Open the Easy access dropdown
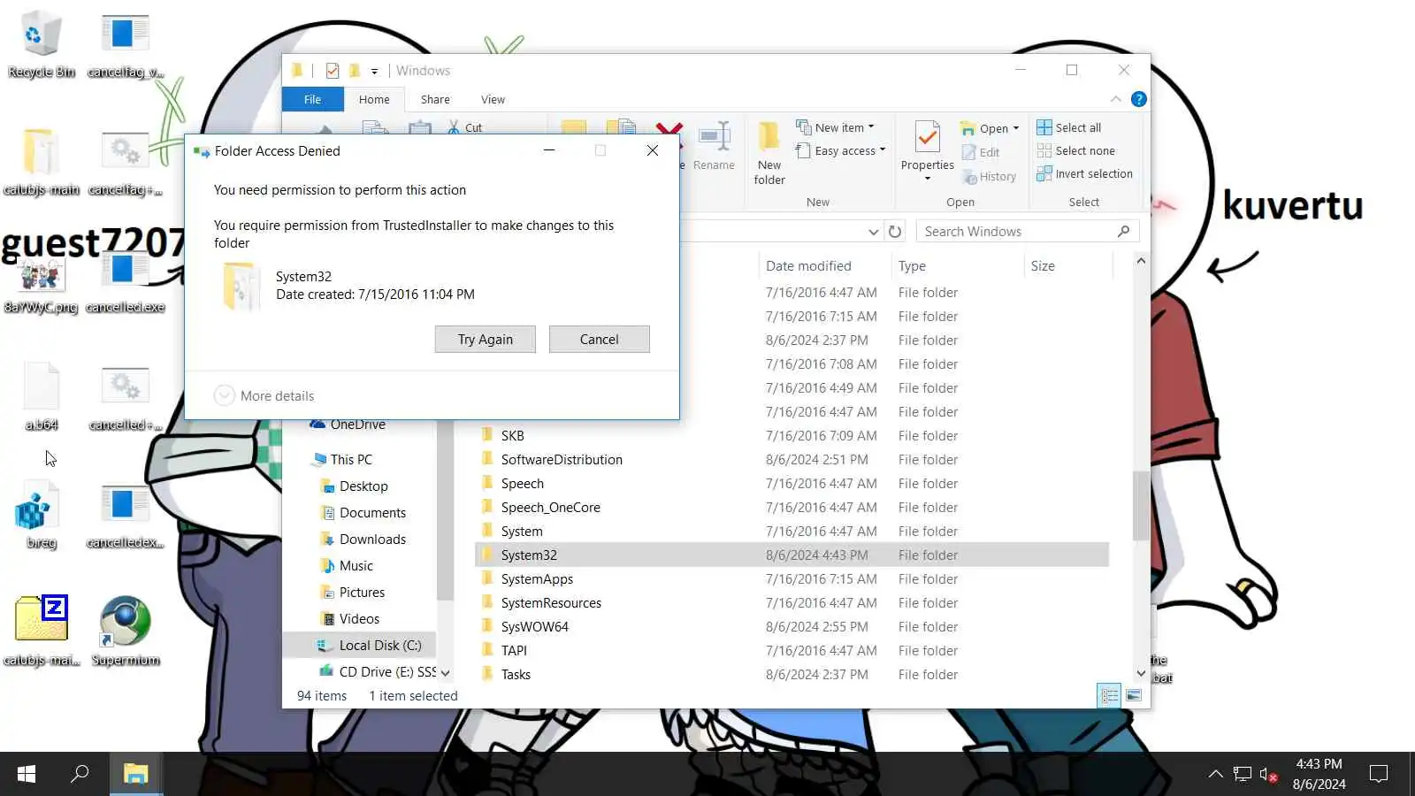This screenshot has width=1415, height=796. (x=840, y=150)
